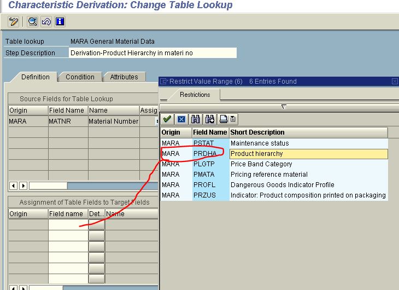
Task: Switch to the Condition tab
Action: pyautogui.click(x=80, y=77)
